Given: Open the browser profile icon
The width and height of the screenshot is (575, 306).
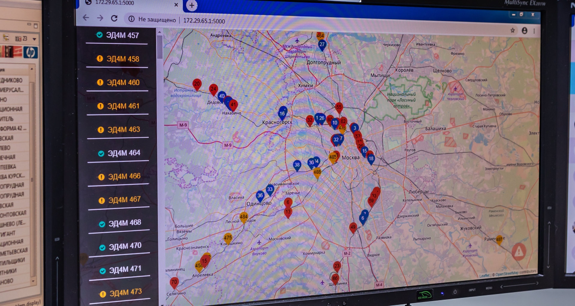Looking at the screenshot, I should (524, 30).
